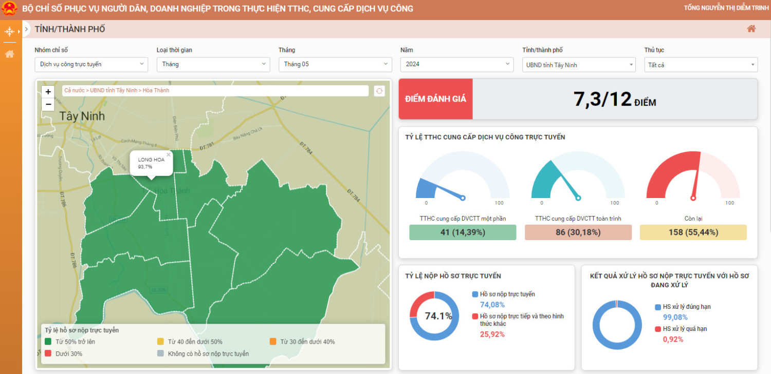Go to sidebar home icon

9,54
